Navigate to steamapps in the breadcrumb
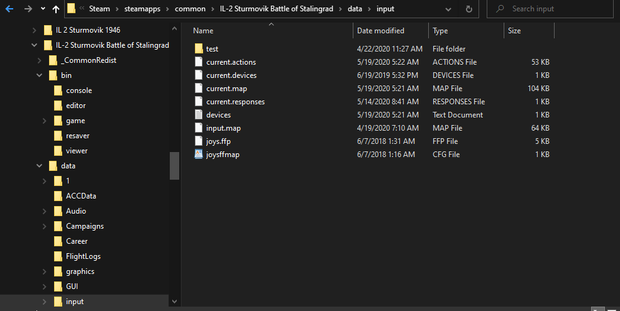The height and width of the screenshot is (311, 620). [x=142, y=9]
